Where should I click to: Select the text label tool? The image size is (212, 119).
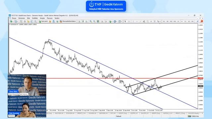pos(155,21)
